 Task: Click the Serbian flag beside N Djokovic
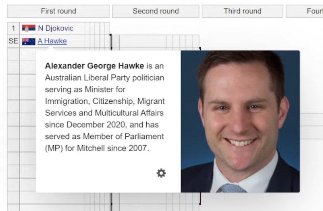tap(28, 28)
